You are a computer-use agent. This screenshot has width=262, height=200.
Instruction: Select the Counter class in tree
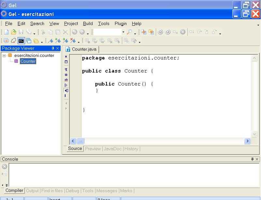point(28,61)
